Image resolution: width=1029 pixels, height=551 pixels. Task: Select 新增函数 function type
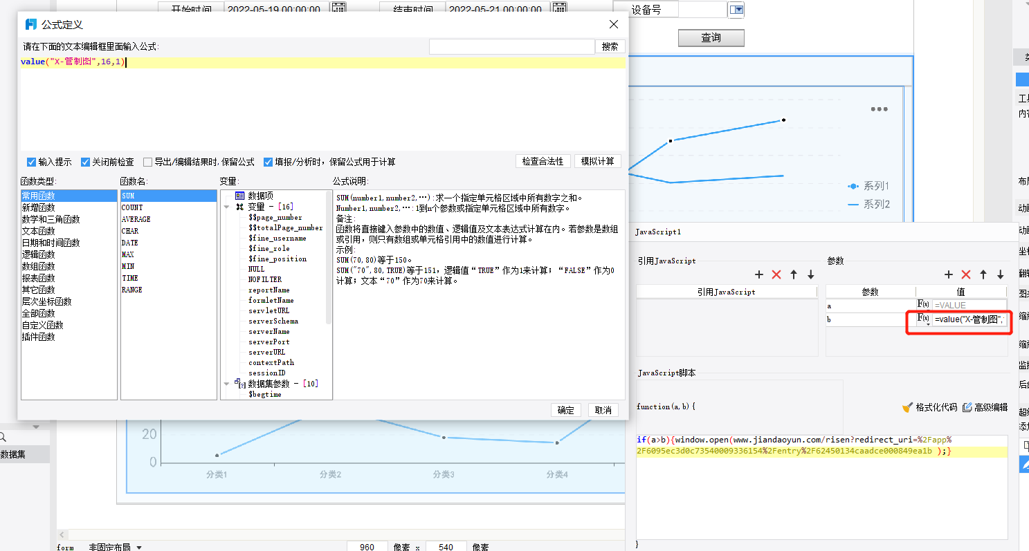pos(39,207)
